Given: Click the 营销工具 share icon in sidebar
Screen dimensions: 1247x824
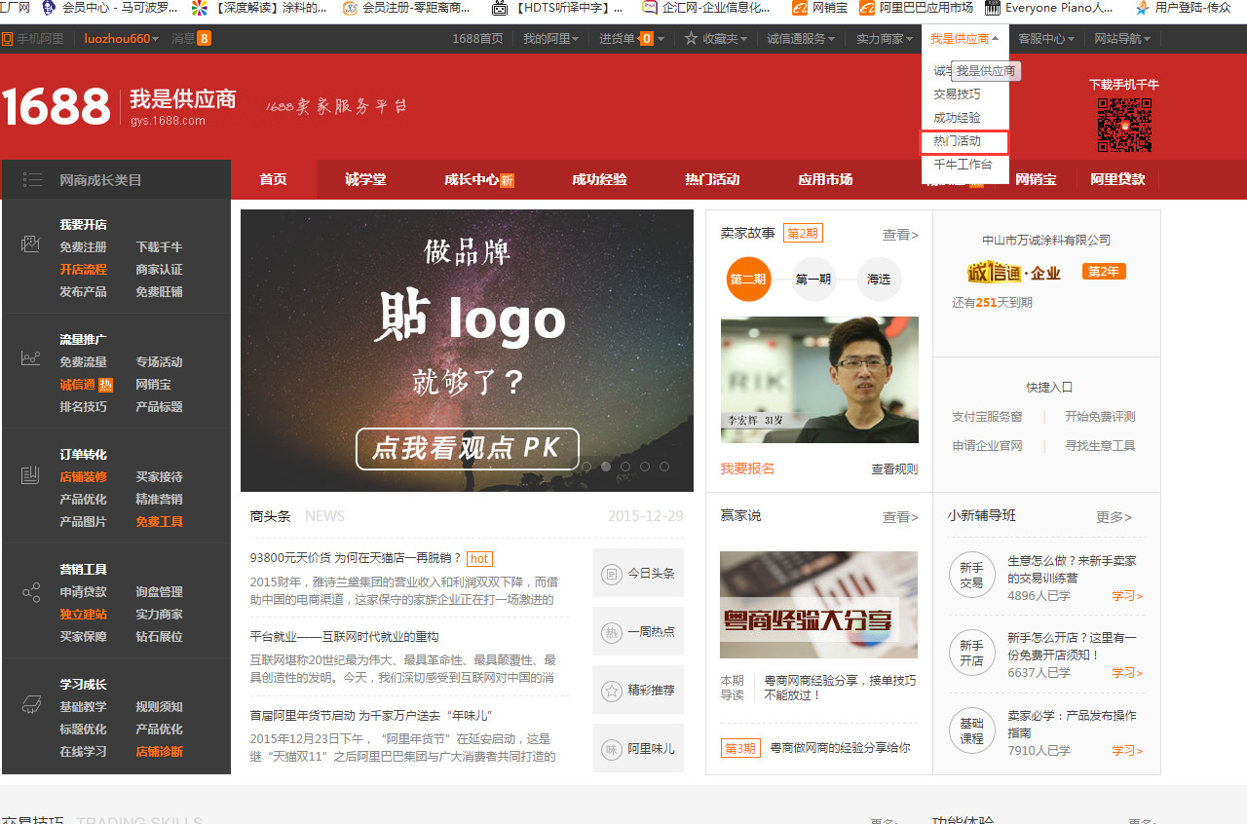Looking at the screenshot, I should [30, 592].
